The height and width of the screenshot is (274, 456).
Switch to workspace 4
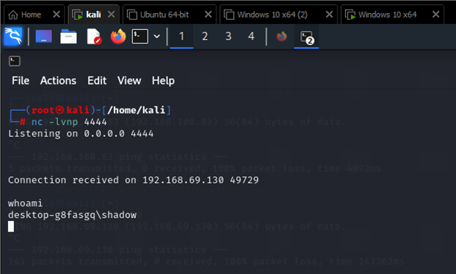pos(251,36)
